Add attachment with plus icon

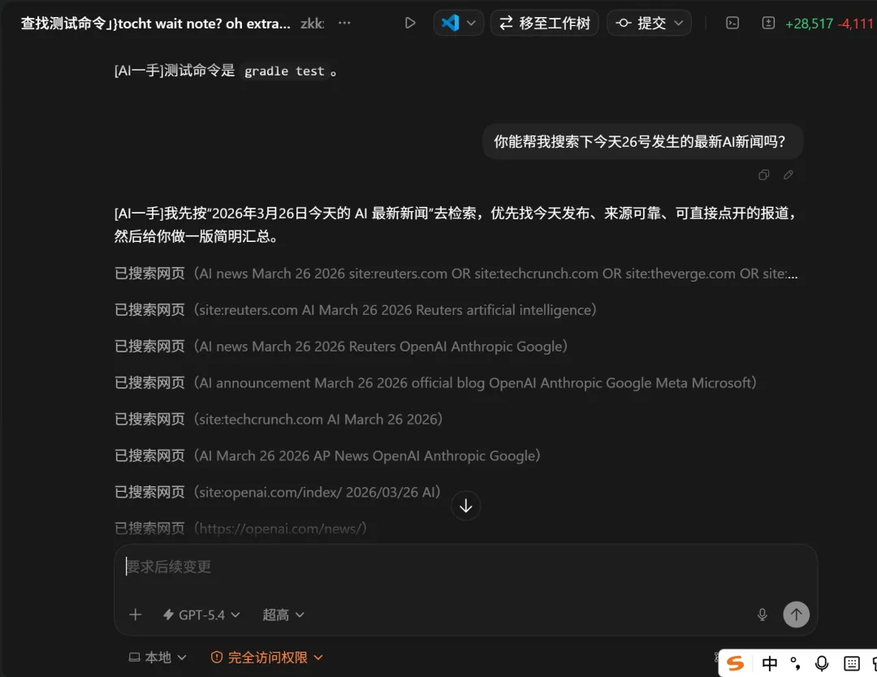click(135, 615)
